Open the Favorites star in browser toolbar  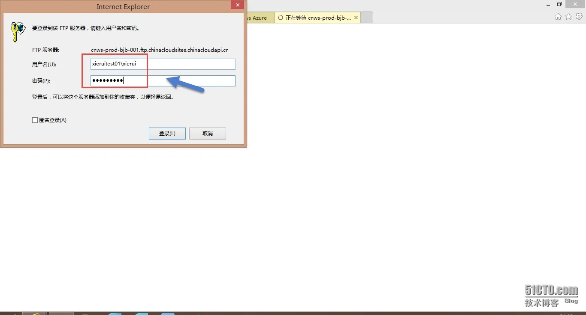click(568, 17)
